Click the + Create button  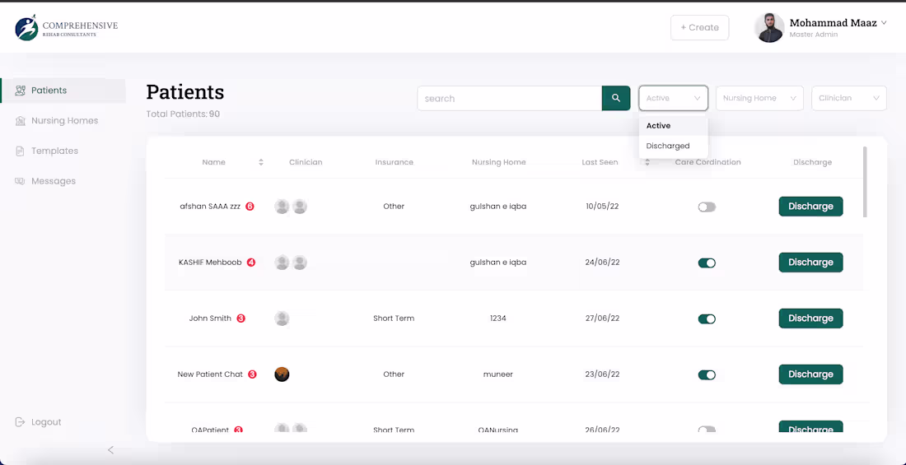(700, 28)
